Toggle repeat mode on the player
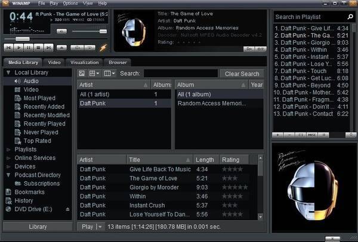 (89, 47)
